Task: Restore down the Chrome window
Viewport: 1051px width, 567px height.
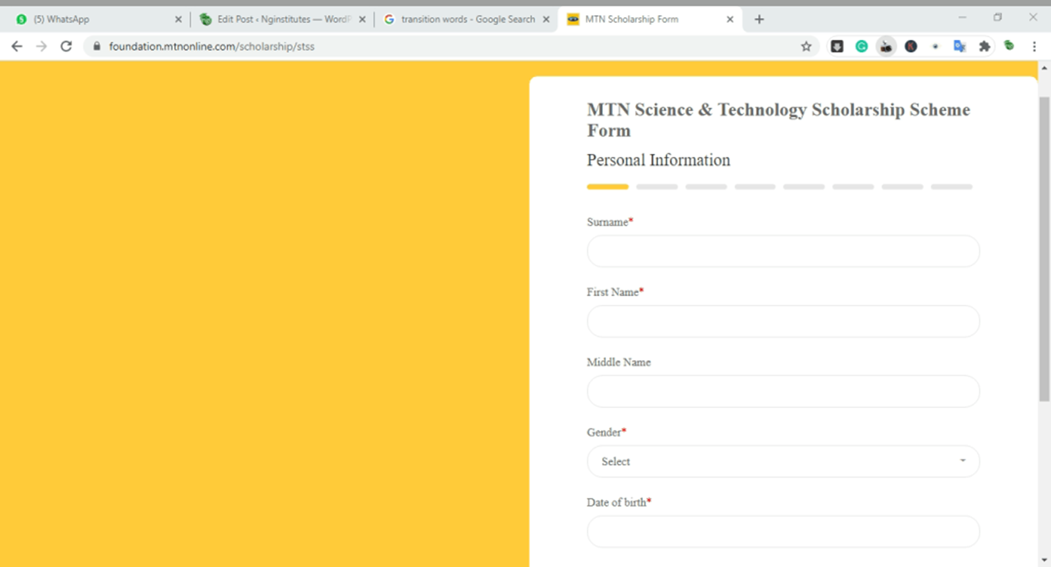Action: point(998,18)
